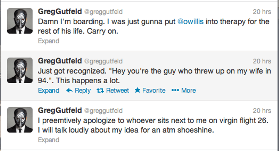Open the @owillis mention link
279x151 pixels.
[x=190, y=22]
